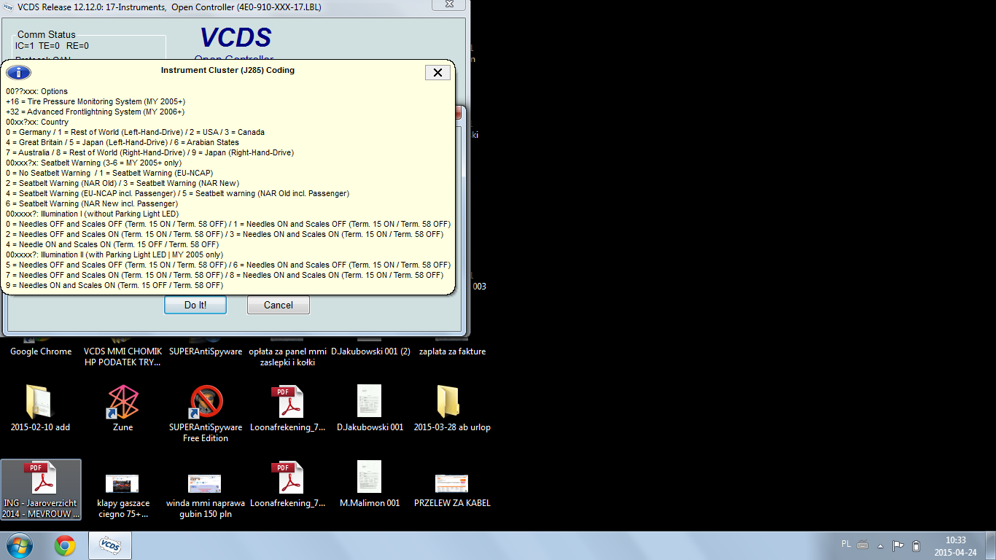Click the D.Jakubowski 001 (2) label

tap(370, 351)
